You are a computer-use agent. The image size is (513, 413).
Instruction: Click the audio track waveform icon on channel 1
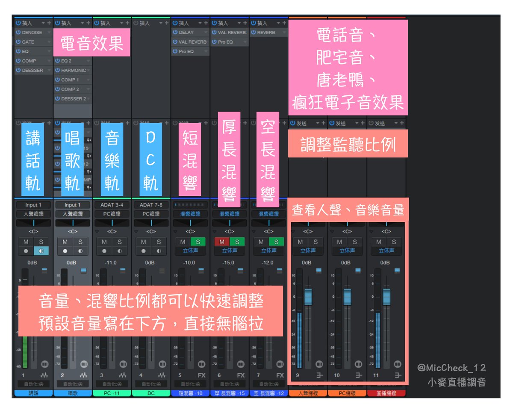pyautogui.click(x=44, y=375)
